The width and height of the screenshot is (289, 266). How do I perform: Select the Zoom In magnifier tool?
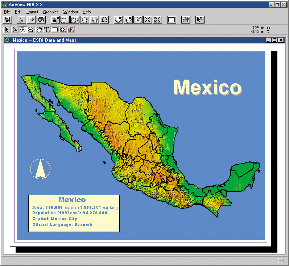pos(23,30)
